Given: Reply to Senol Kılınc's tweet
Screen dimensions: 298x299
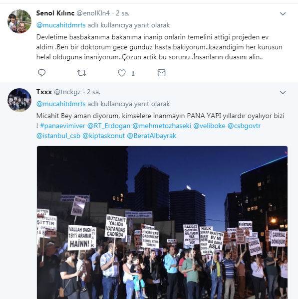Looking at the screenshot, I should 41,73.
